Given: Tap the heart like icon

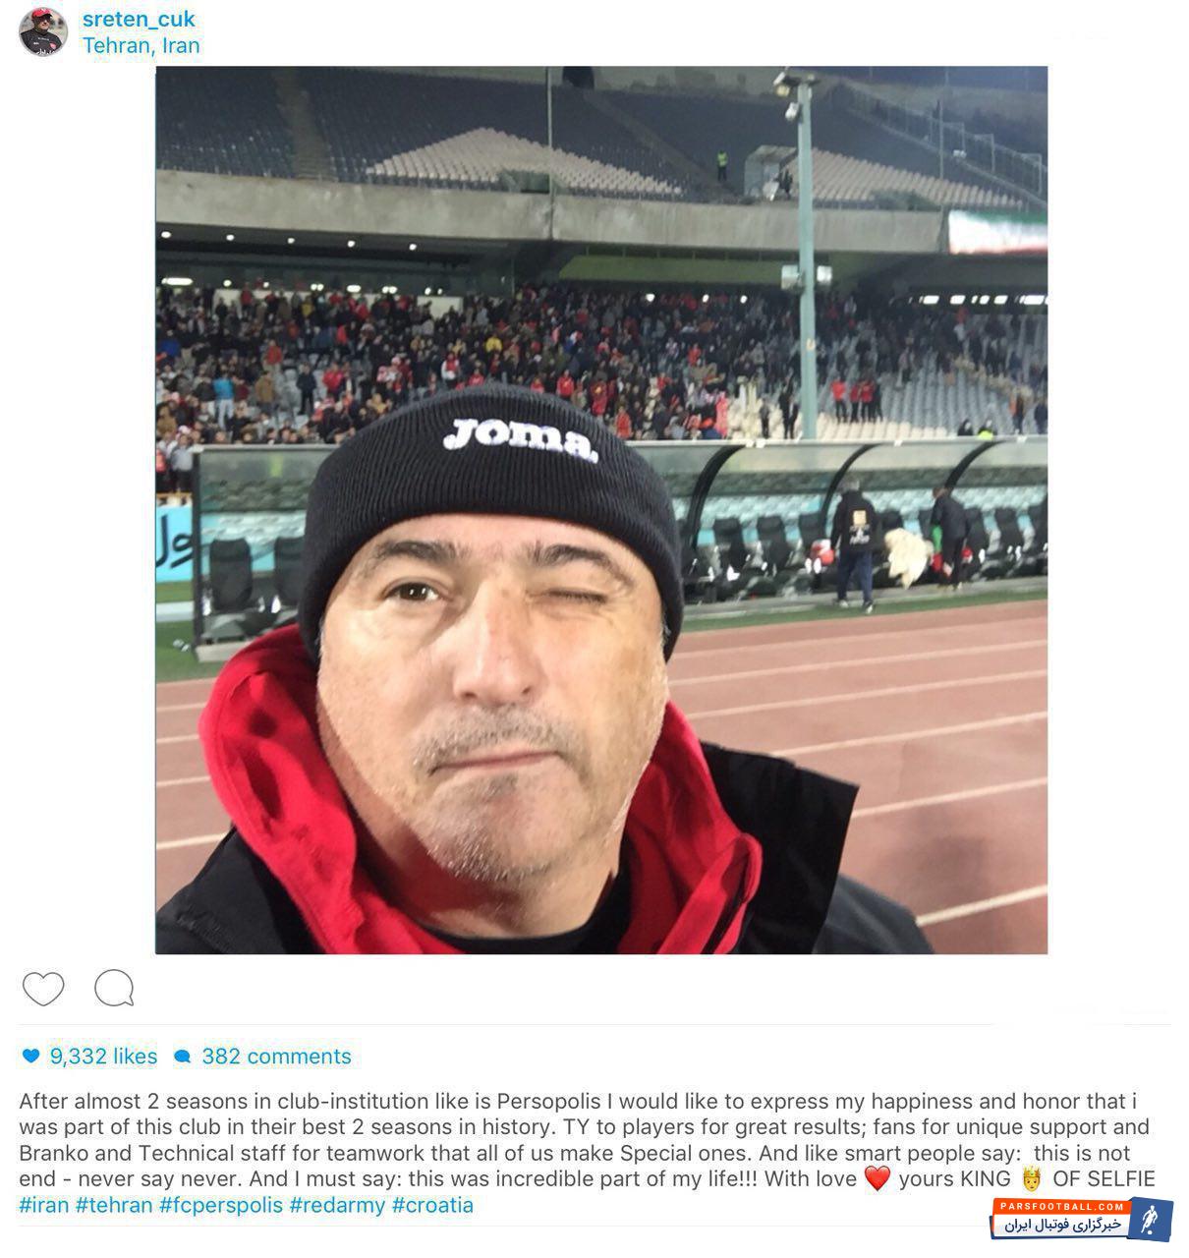Looking at the screenshot, I should click(x=43, y=989).
